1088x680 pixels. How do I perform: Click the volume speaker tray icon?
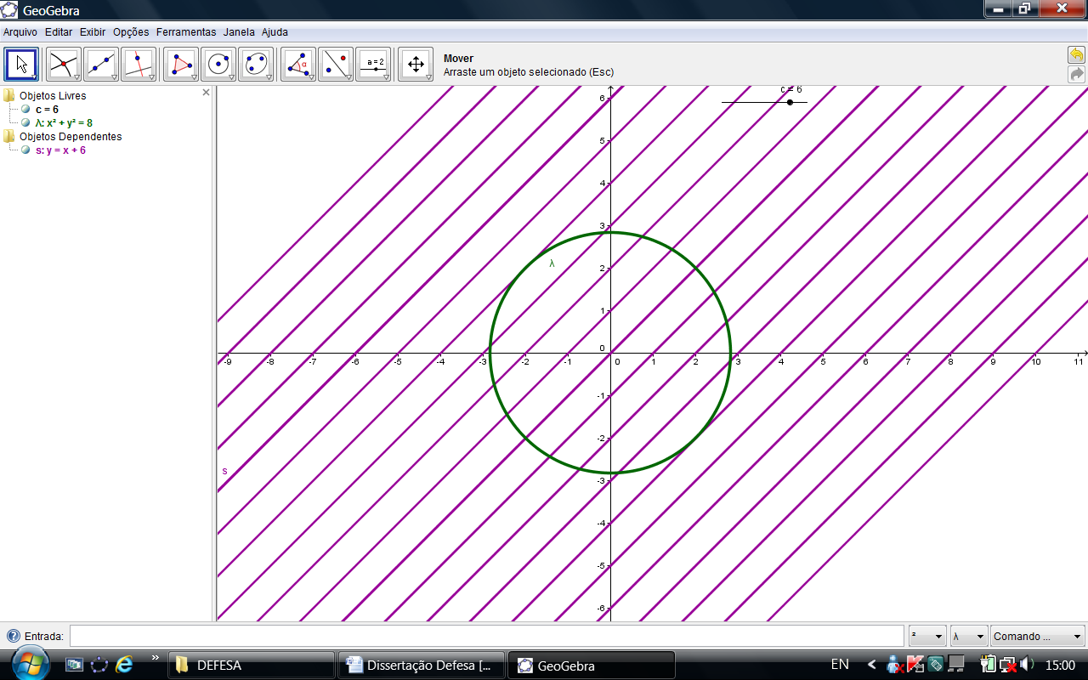[x=1028, y=665]
